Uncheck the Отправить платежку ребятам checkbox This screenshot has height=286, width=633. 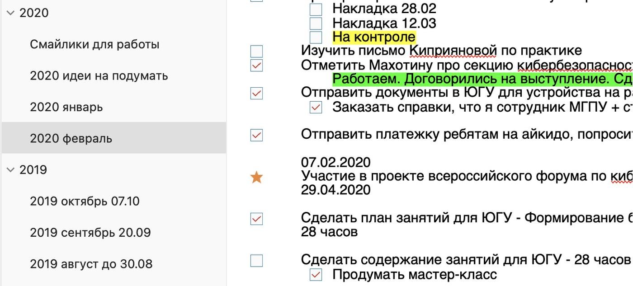[x=256, y=135]
